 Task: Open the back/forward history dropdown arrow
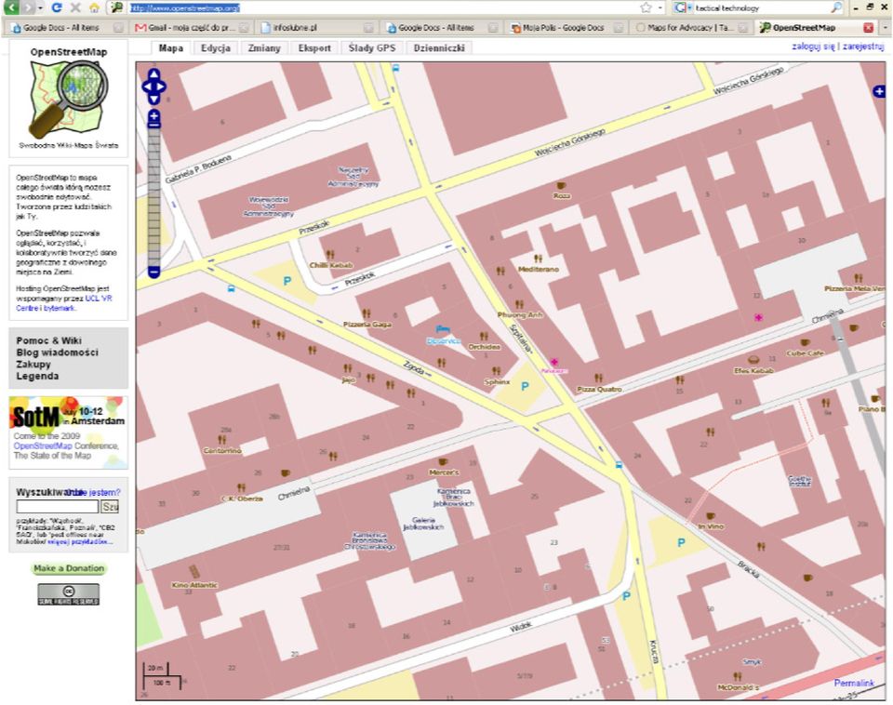pyautogui.click(x=40, y=8)
